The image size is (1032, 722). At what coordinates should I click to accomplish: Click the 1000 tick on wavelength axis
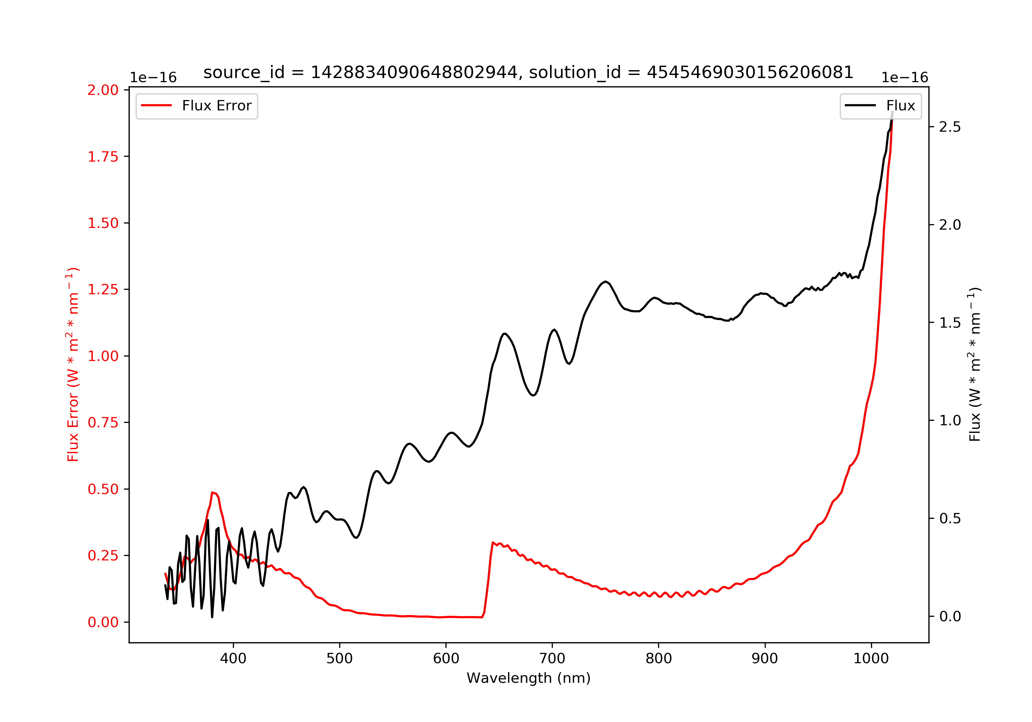click(871, 659)
